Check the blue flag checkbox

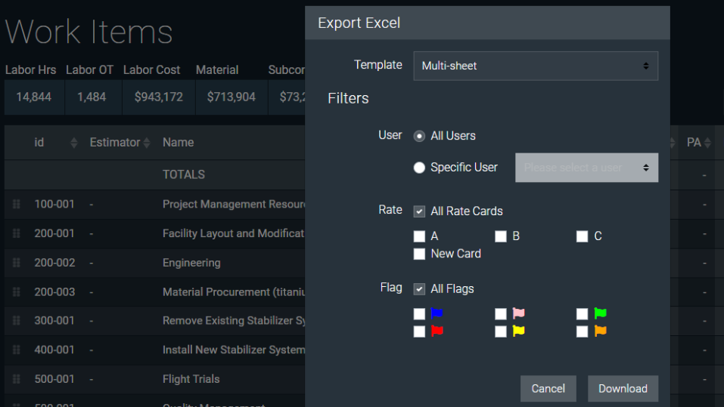click(x=419, y=314)
